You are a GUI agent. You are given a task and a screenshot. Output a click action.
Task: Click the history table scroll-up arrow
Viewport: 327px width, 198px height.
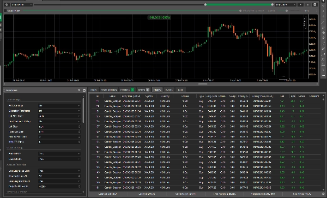(323, 95)
